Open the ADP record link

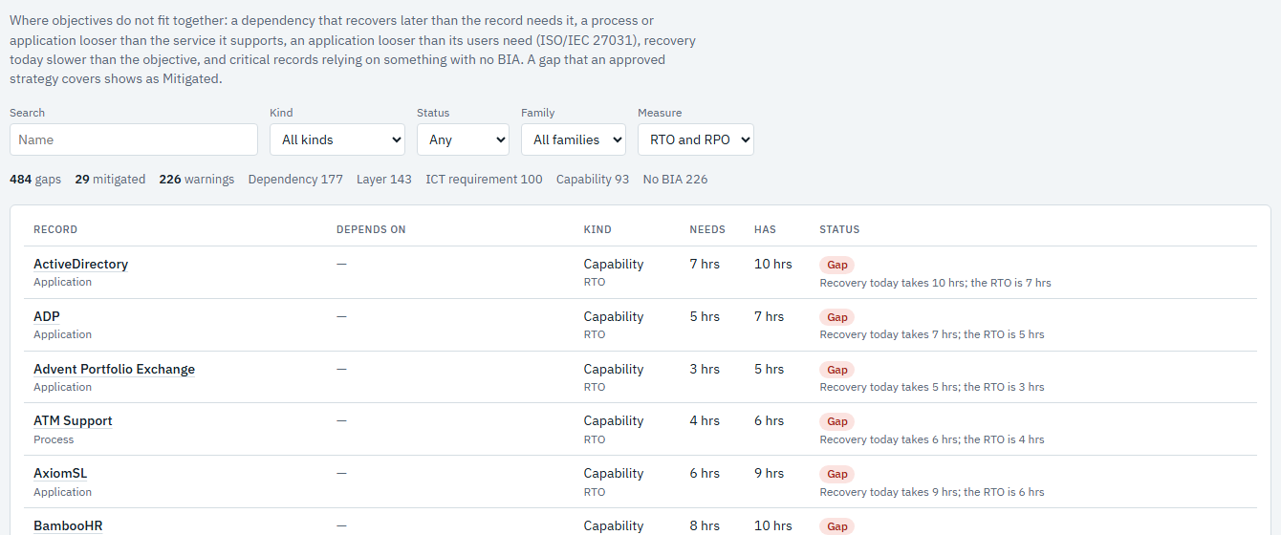(47, 316)
